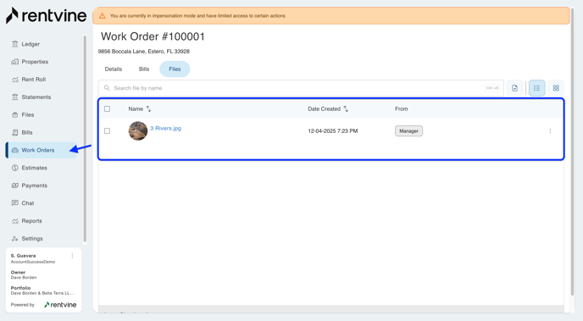The height and width of the screenshot is (321, 583).
Task: Open Estimates section
Action: pyautogui.click(x=34, y=168)
